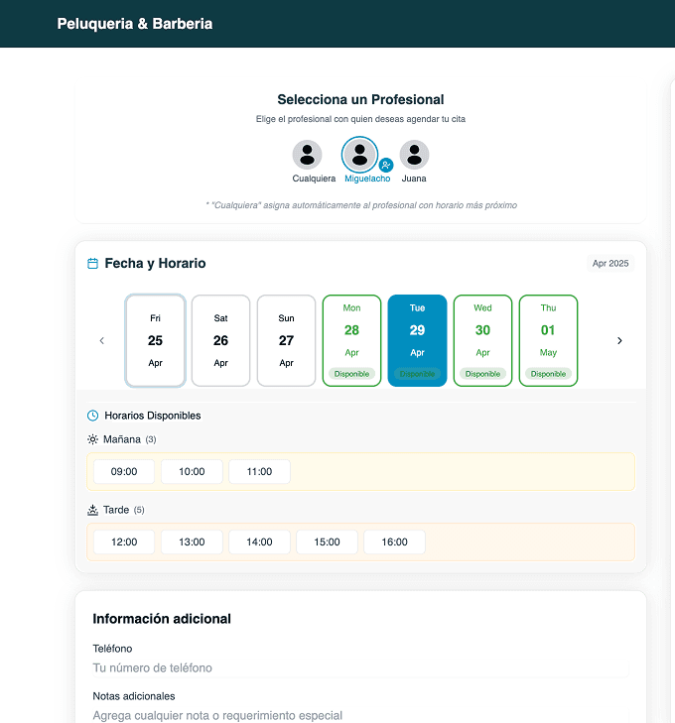675x723 pixels.
Task: Pick the Juana professional avatar
Action: (414, 155)
